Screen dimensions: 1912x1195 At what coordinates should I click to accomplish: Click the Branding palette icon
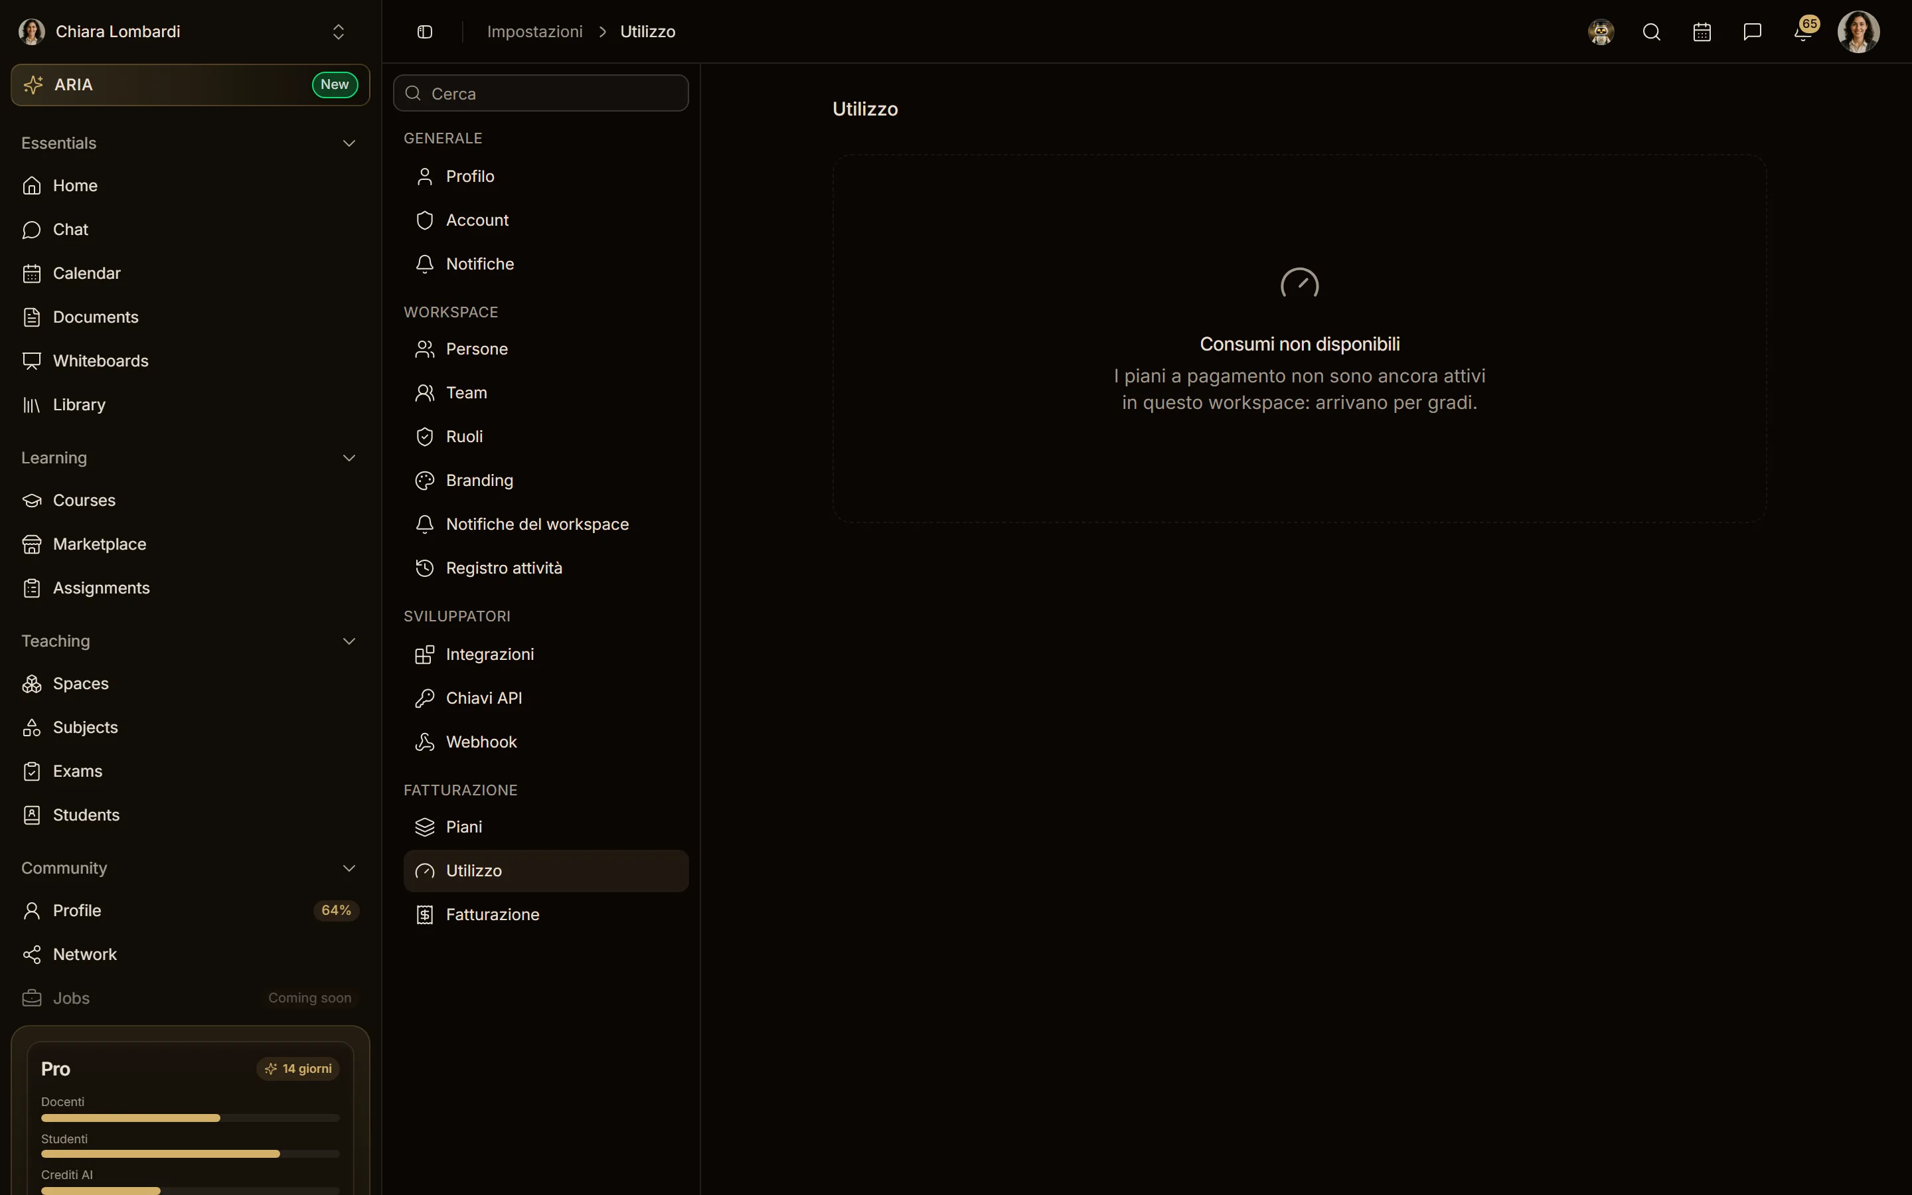424,481
